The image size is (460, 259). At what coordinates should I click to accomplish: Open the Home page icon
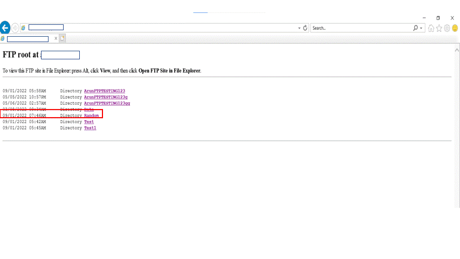click(x=431, y=28)
